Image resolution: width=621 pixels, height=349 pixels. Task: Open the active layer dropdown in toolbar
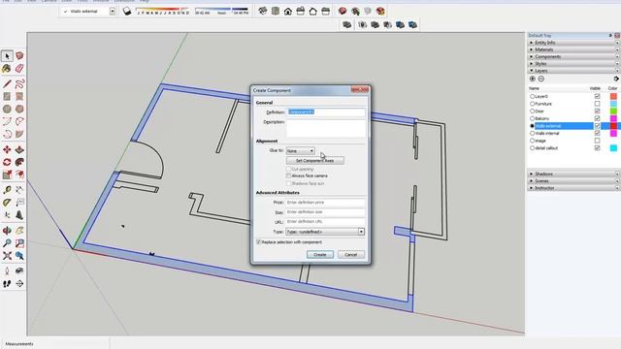[113, 12]
